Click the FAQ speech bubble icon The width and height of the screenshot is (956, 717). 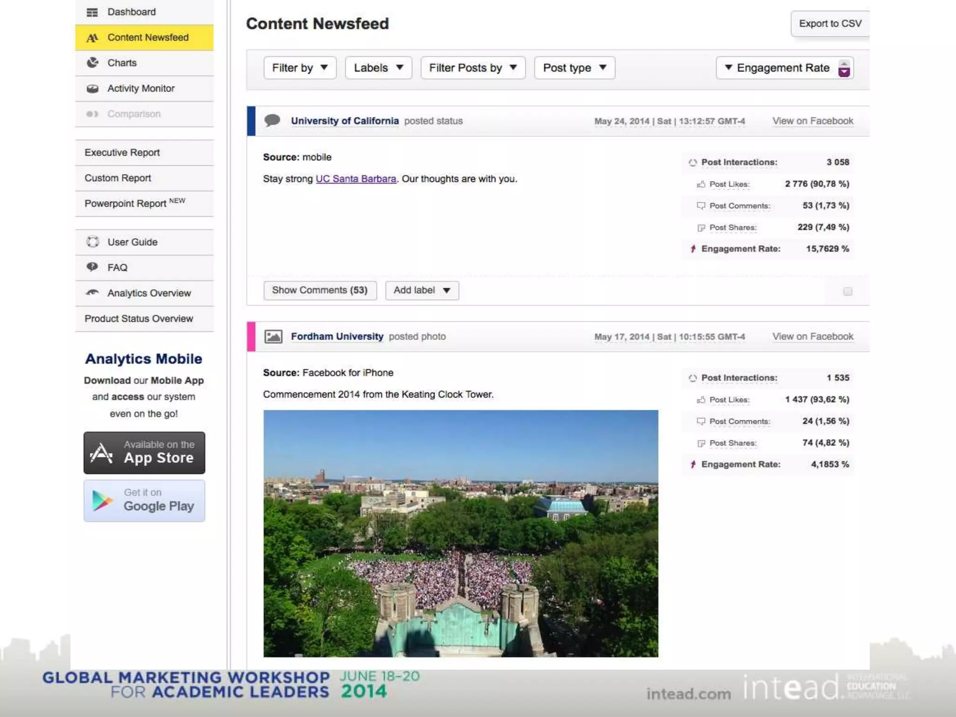pos(92,267)
